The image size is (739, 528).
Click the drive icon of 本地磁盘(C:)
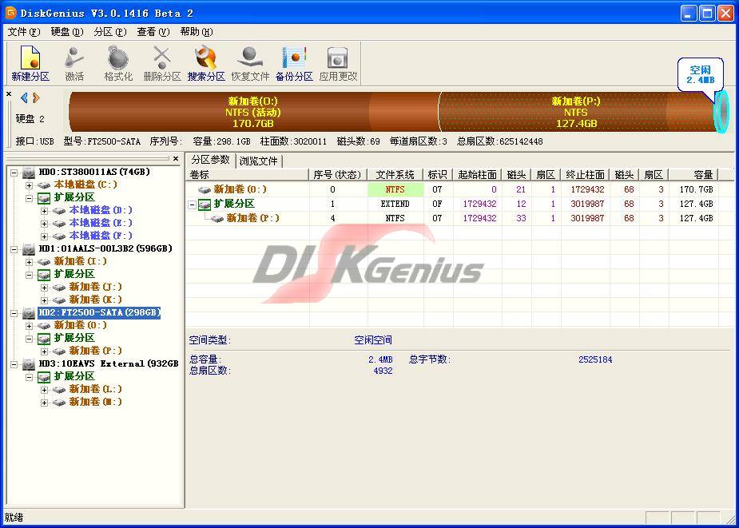click(44, 185)
